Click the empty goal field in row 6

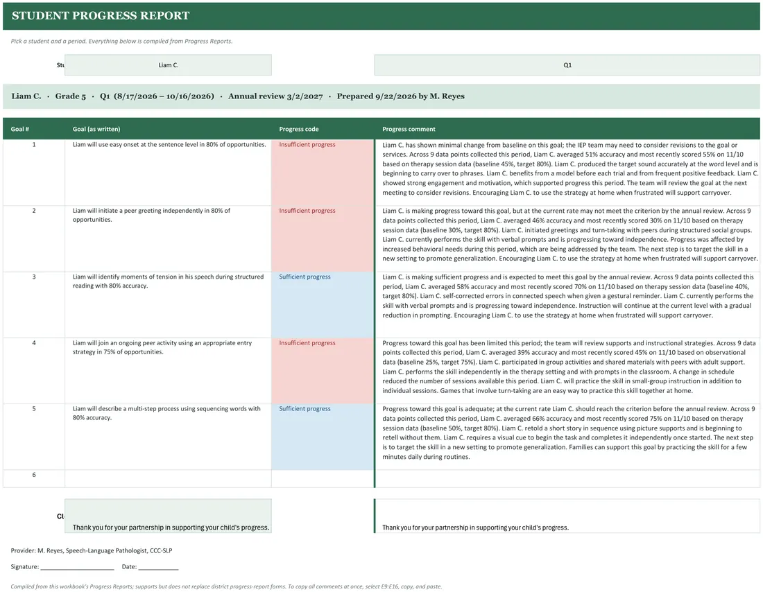click(168, 478)
